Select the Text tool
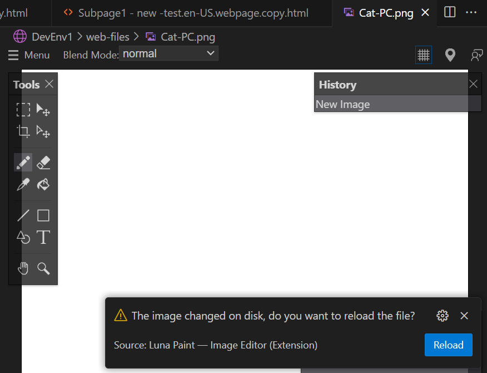 tap(43, 237)
